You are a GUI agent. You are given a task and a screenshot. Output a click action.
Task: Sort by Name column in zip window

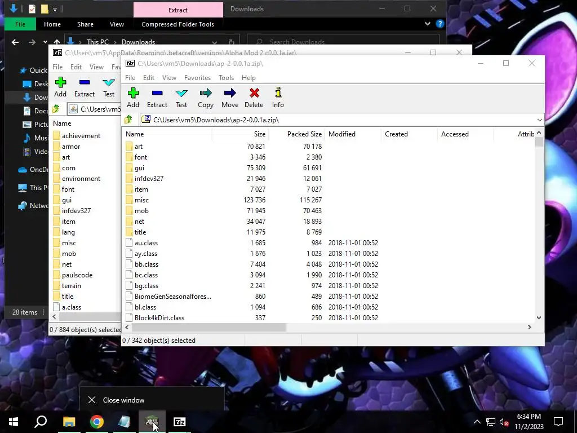pos(167,134)
